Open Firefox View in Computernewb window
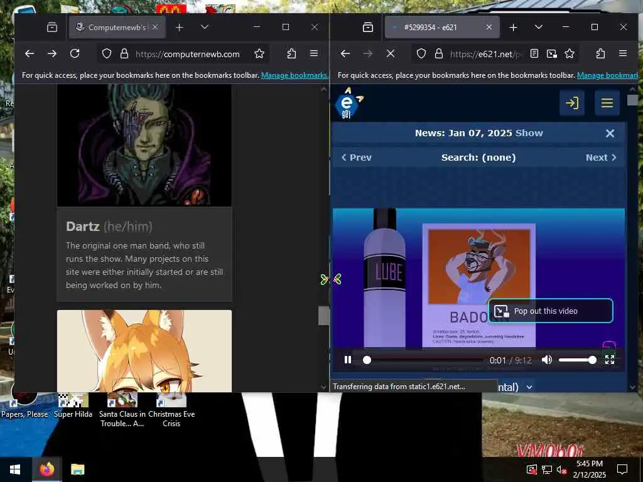This screenshot has height=482, width=643. coord(52,28)
